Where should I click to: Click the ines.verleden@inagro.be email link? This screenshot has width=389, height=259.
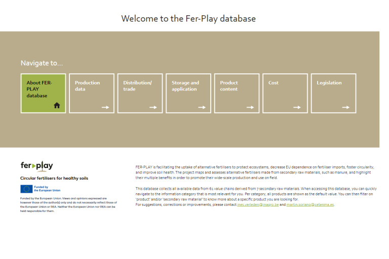(258, 205)
